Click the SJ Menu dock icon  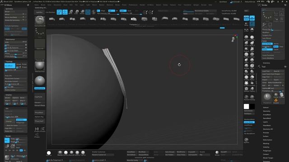click(28, 5)
